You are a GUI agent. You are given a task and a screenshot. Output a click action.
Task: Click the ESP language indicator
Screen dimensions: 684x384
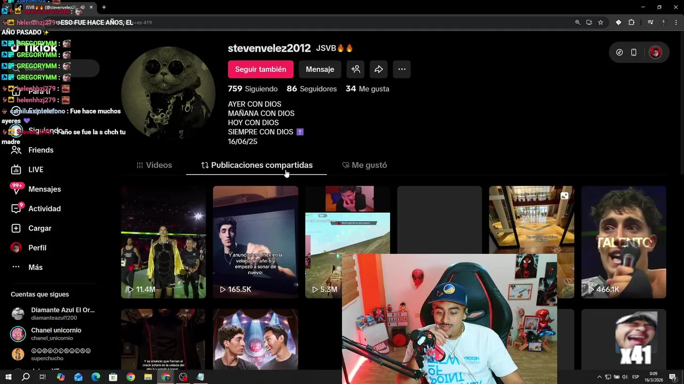pyautogui.click(x=636, y=377)
